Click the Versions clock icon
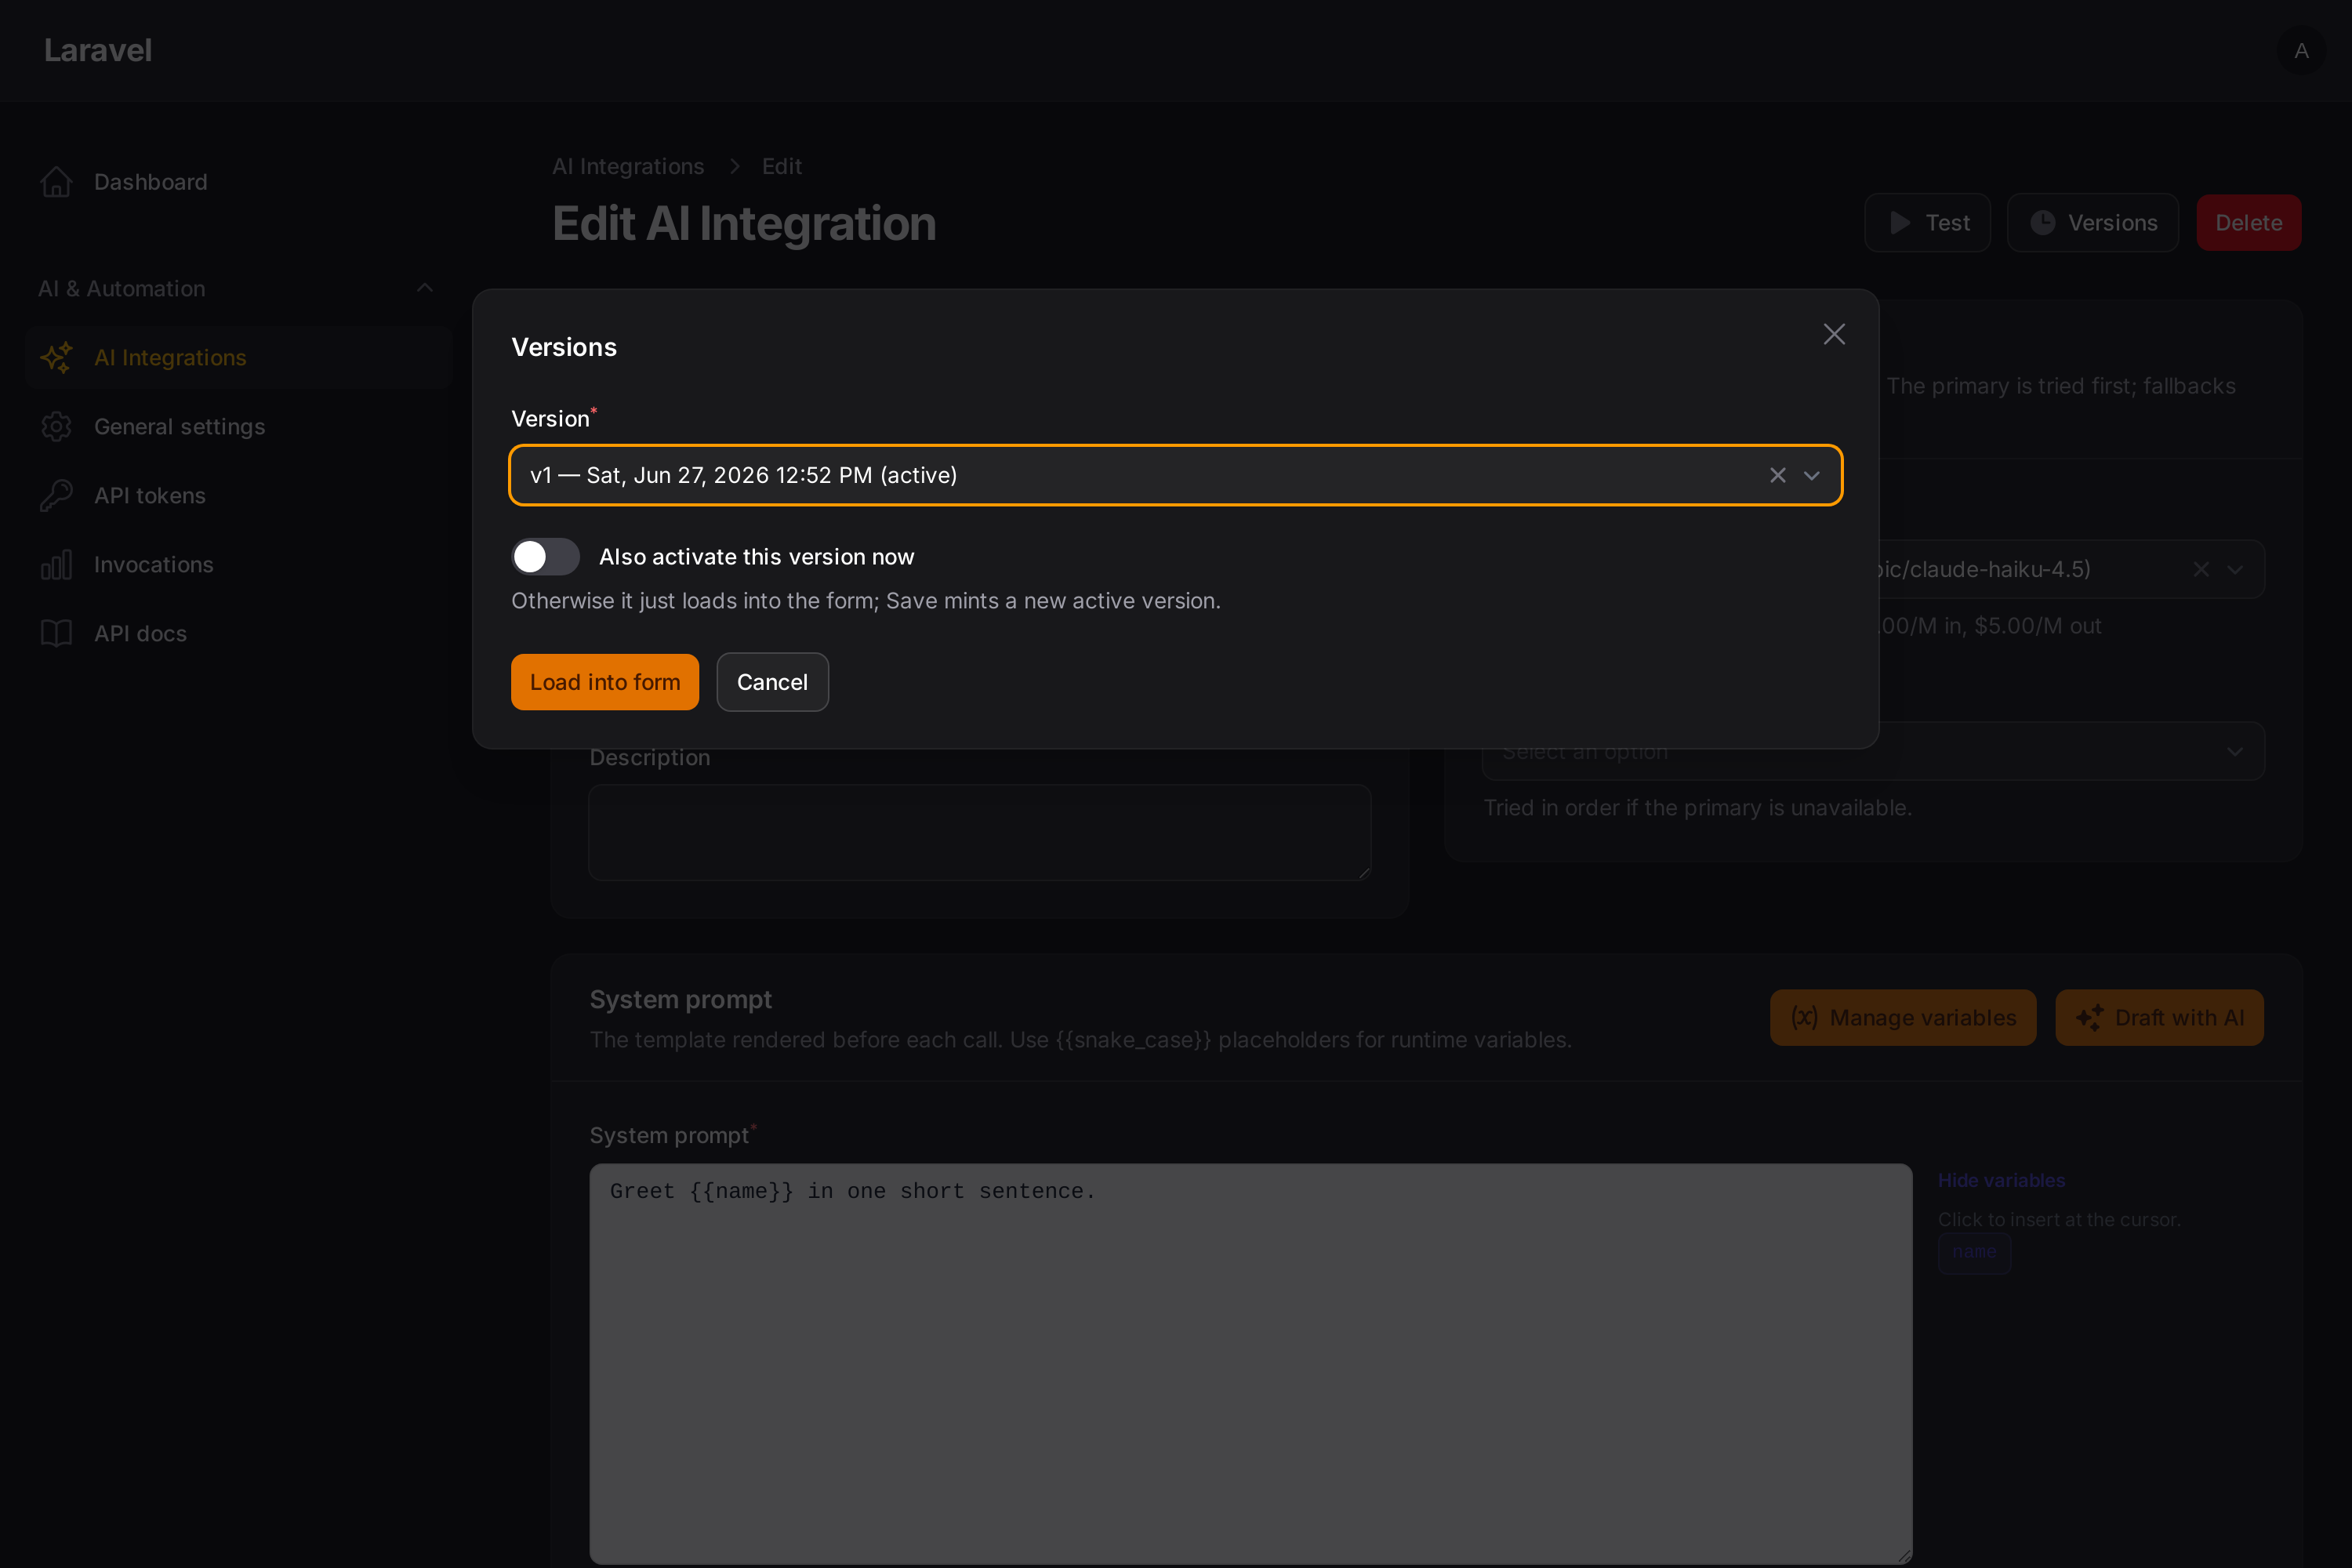This screenshot has height=1568, width=2352. point(2042,223)
